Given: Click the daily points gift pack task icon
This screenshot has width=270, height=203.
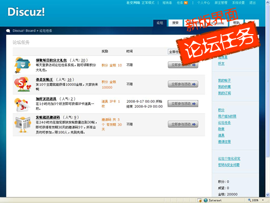Looking at the screenshot, I should [x=22, y=65].
